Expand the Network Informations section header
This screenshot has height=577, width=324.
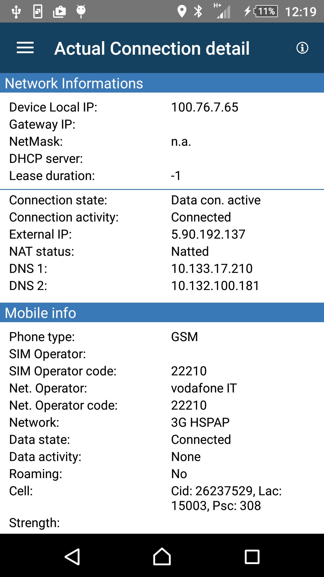[x=74, y=84]
